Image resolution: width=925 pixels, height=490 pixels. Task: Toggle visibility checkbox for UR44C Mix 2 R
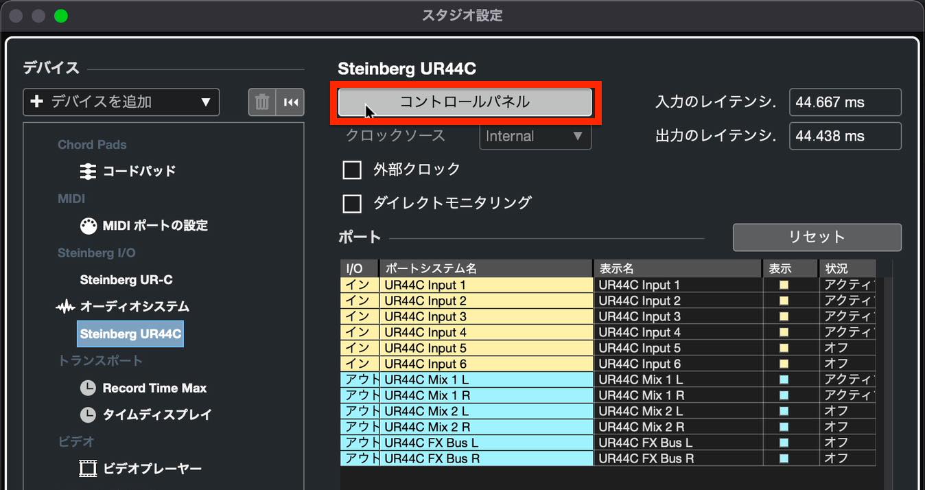tap(784, 427)
